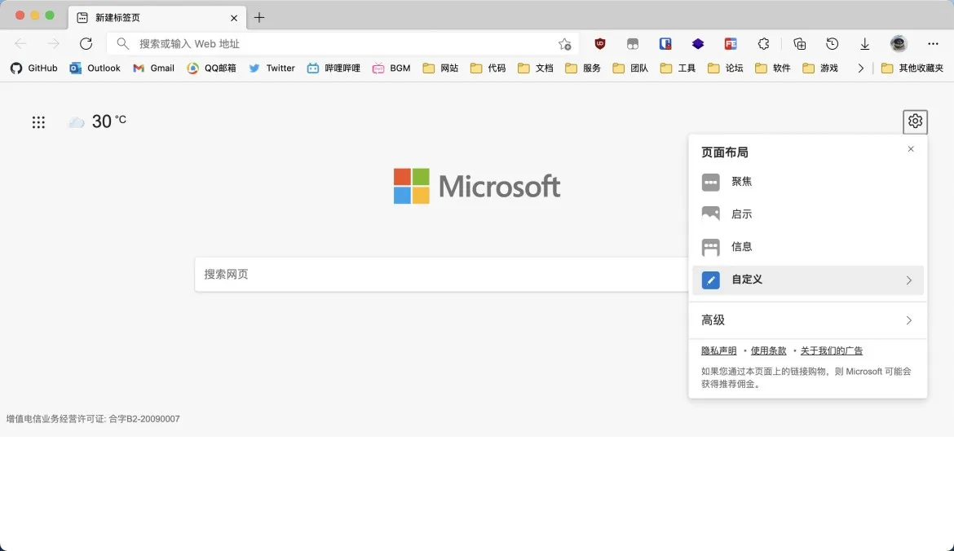
Task: Expand the 软件 bookmarks folder
Action: tap(773, 68)
